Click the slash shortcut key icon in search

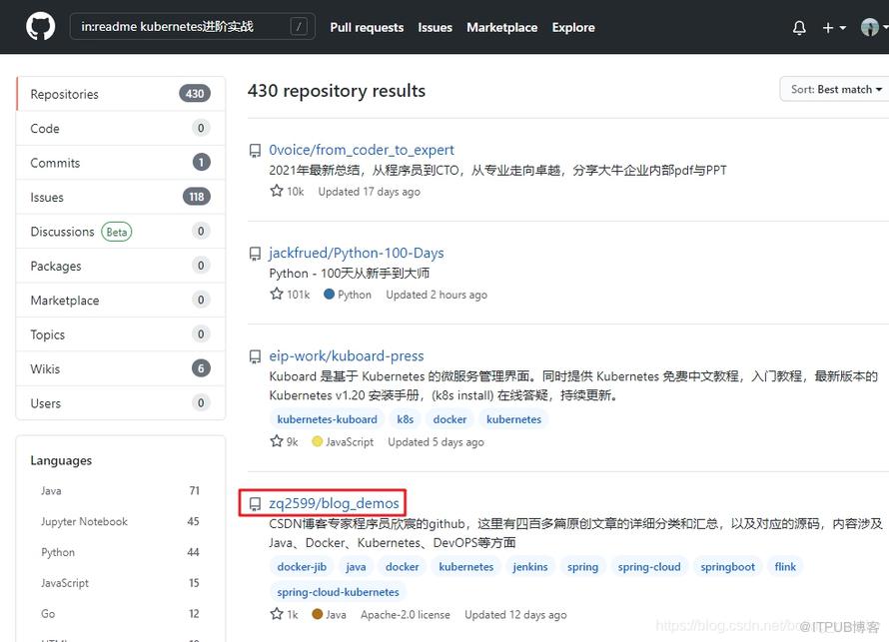299,26
